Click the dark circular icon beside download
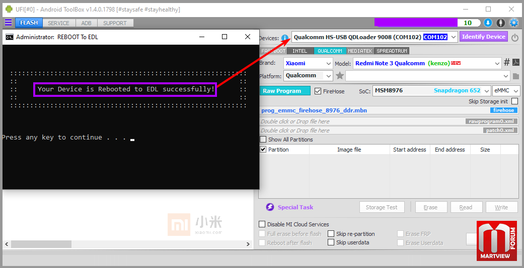Screen dimensions: 524x268 (501, 23)
